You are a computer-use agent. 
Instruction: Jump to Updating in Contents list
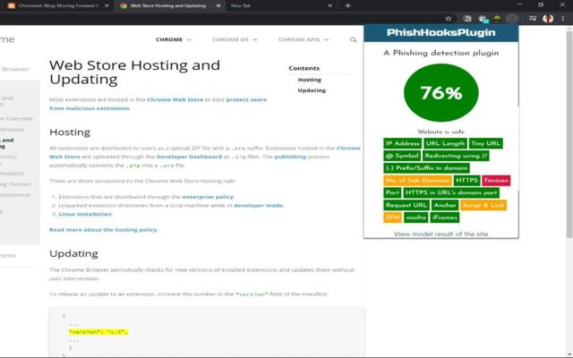(x=312, y=90)
